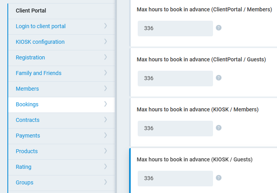Select the Bookings menu item

point(27,104)
